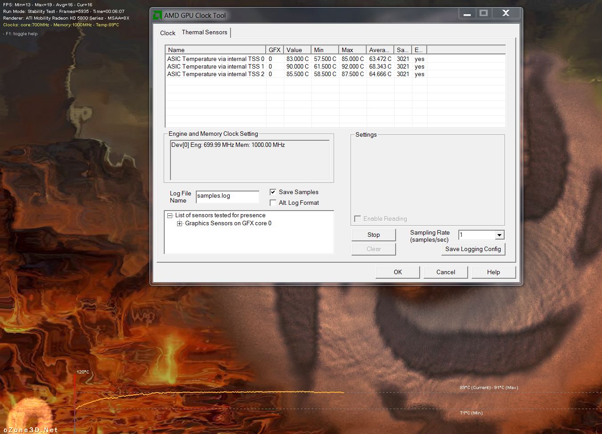Viewport: 602px width, 434px height.
Task: Click the GFX column header
Action: (x=275, y=50)
